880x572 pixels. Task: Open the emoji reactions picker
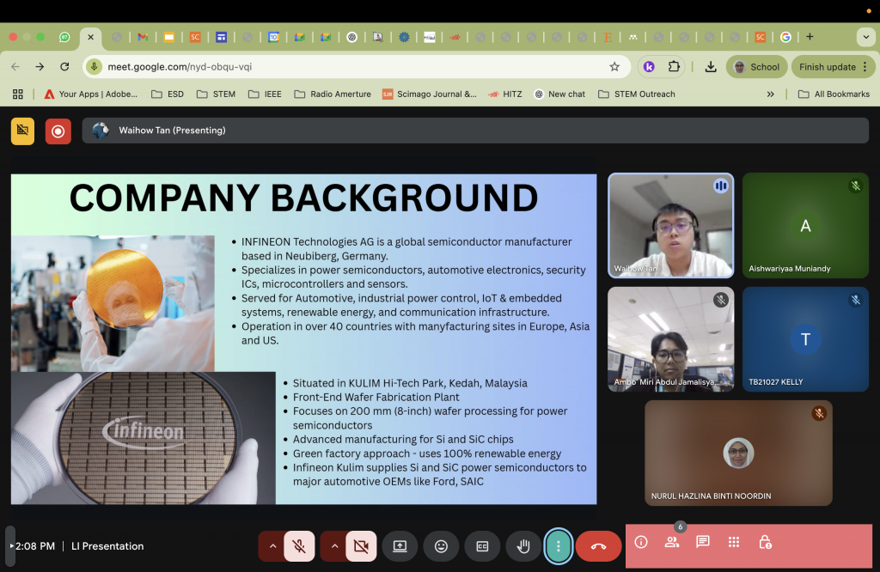click(441, 545)
